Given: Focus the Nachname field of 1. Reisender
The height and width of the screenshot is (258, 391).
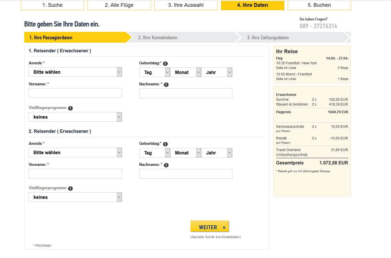Looking at the screenshot, I should click(x=186, y=93).
